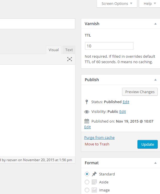Click the status pin icon

87,102
